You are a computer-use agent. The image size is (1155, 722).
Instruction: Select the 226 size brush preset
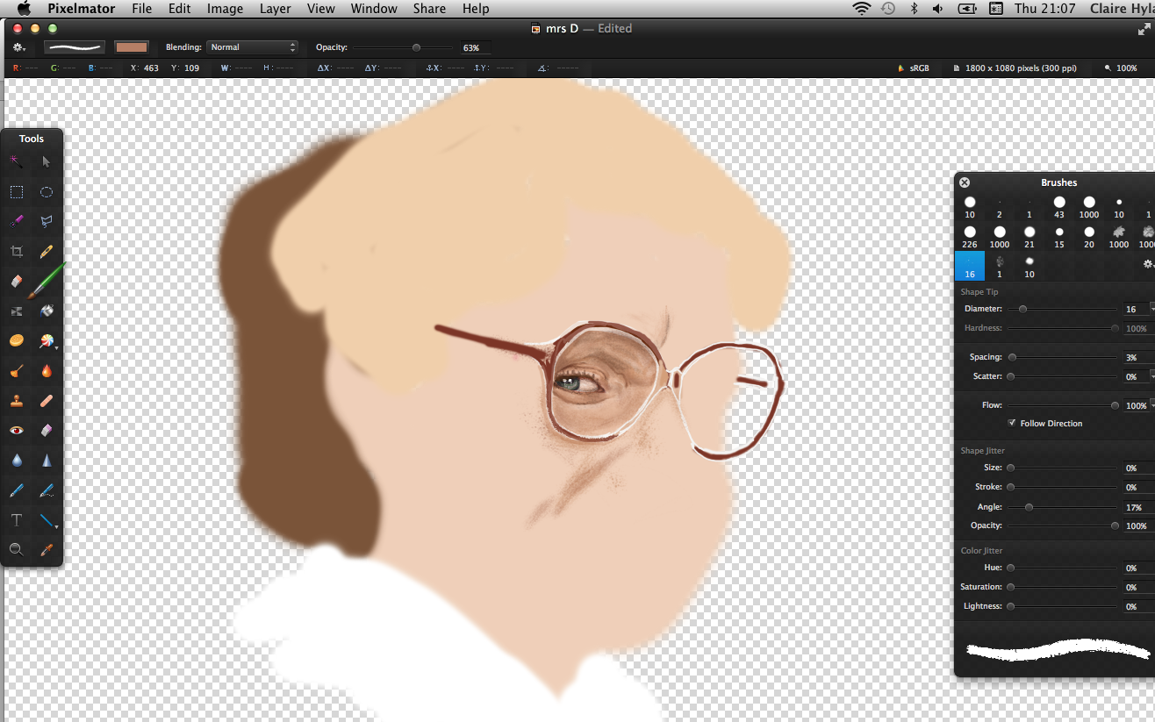970,237
